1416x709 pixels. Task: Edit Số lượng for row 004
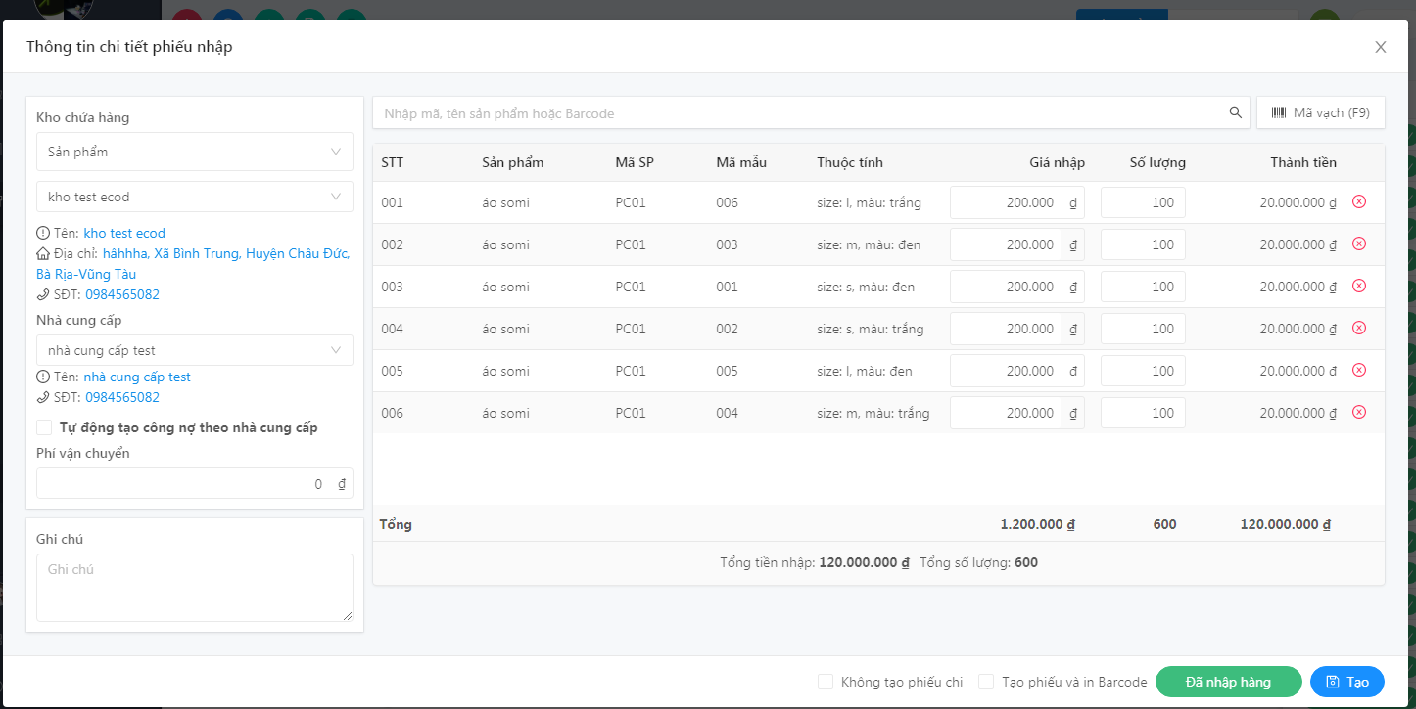tap(1143, 329)
